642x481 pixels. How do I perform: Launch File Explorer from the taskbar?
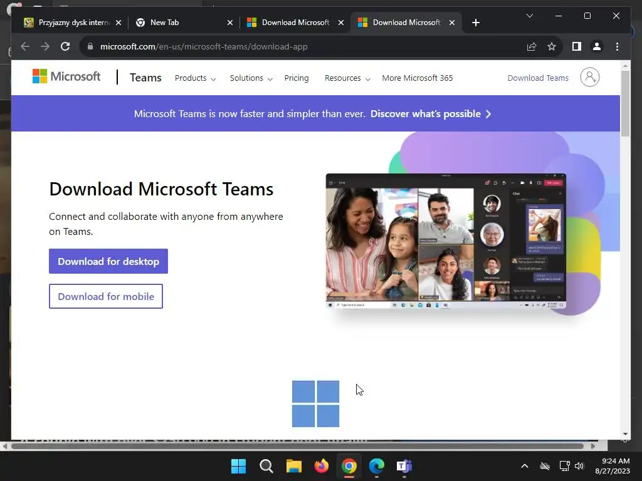coord(293,466)
